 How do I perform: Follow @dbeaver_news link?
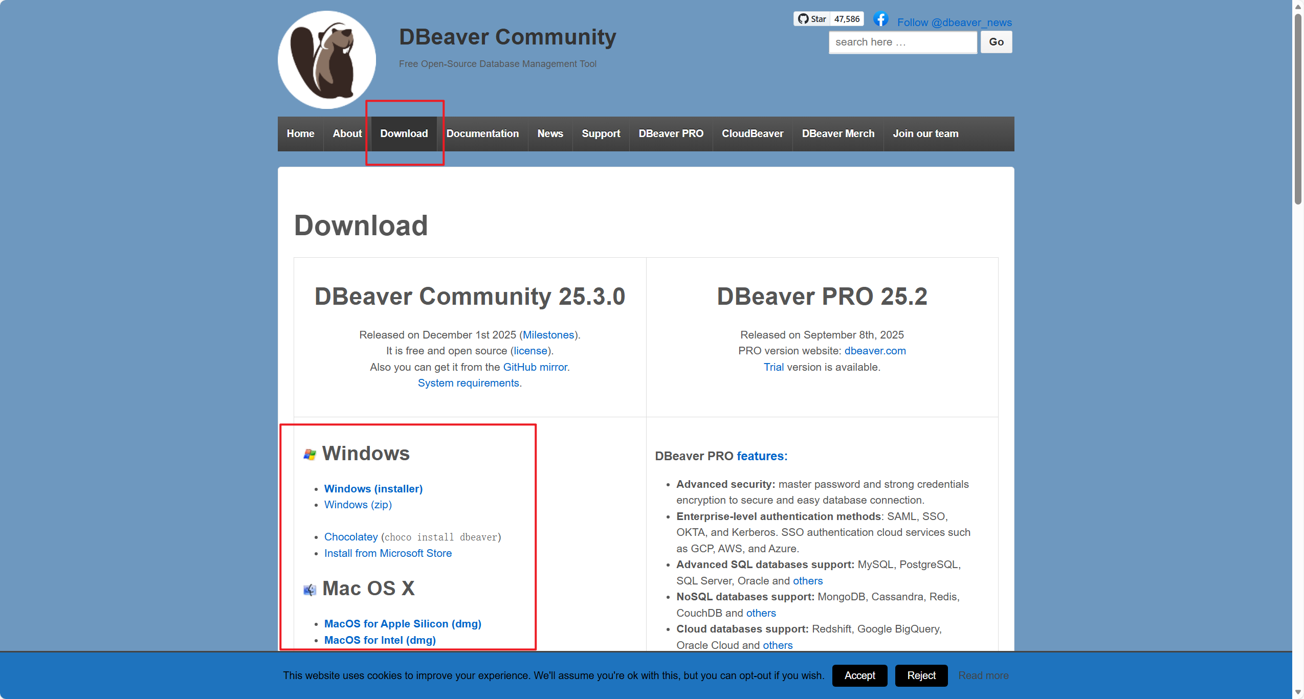click(954, 22)
